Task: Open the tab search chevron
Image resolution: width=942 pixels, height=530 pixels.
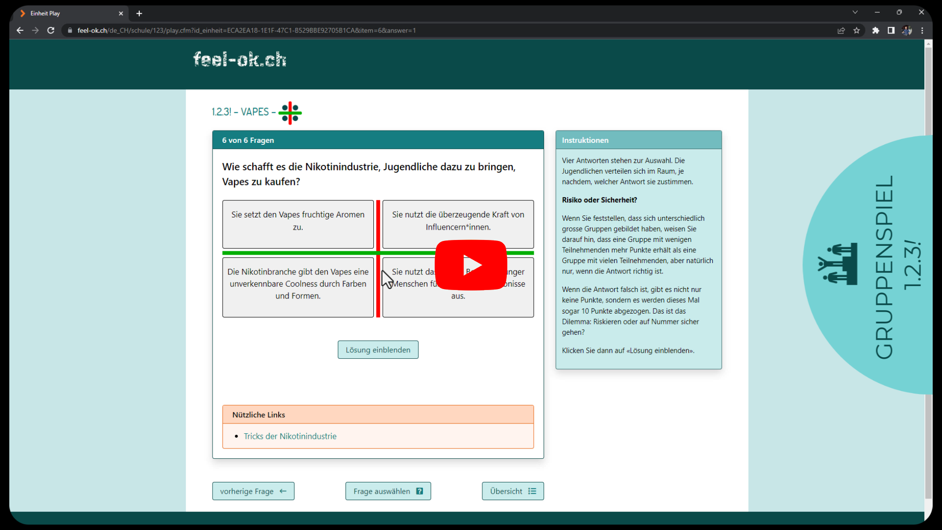Action: click(855, 12)
